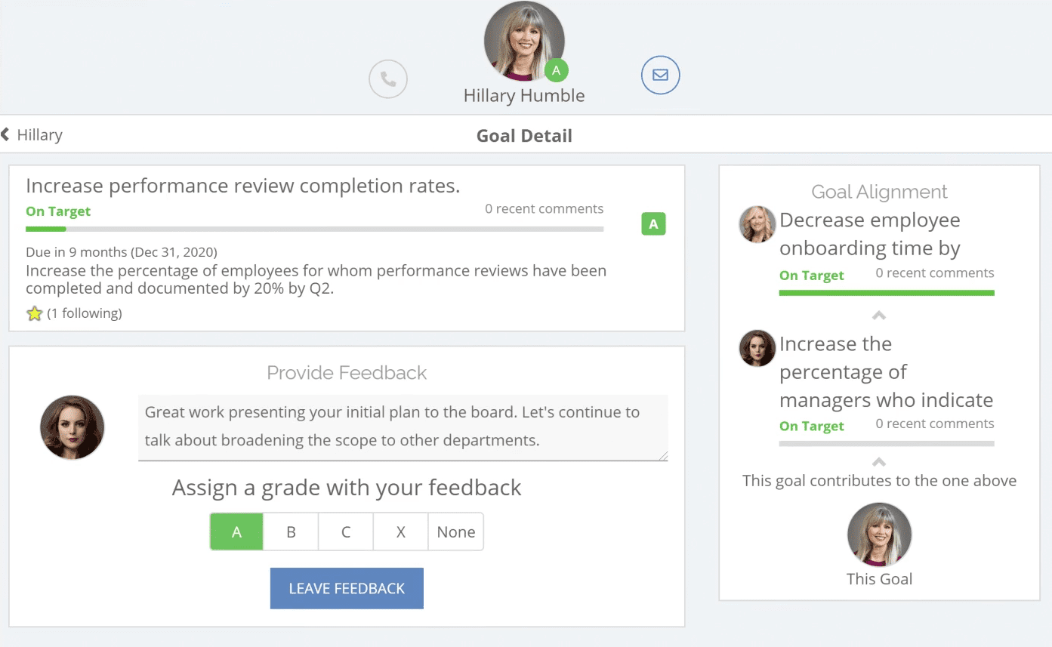
Task: Select grade A for feedback
Action: coord(236,532)
